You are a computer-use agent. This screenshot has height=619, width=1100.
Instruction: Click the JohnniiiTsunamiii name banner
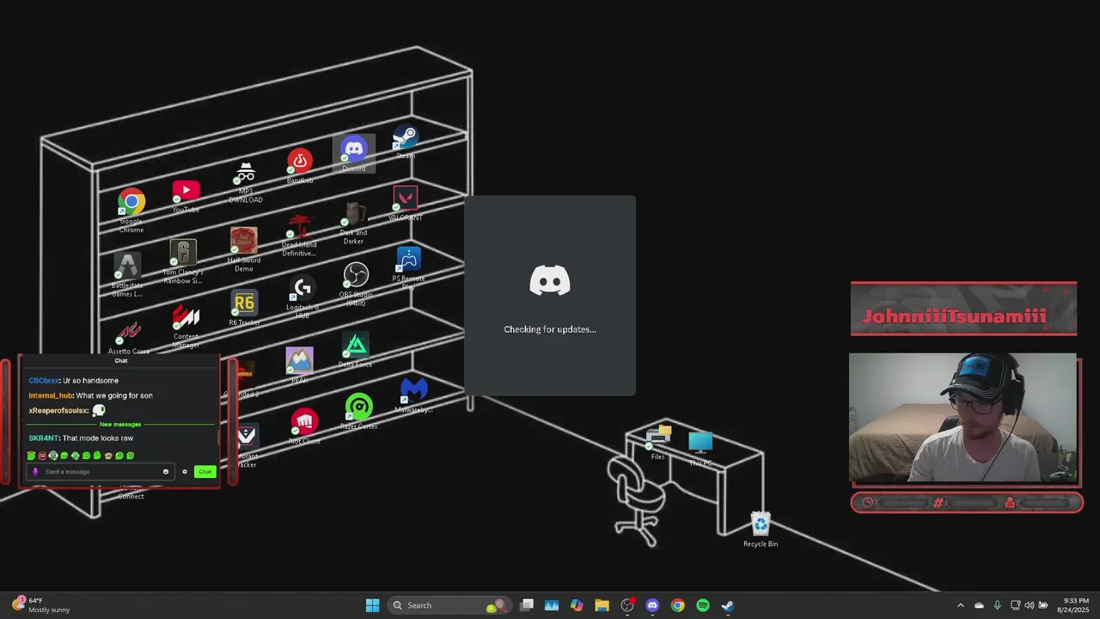click(963, 309)
